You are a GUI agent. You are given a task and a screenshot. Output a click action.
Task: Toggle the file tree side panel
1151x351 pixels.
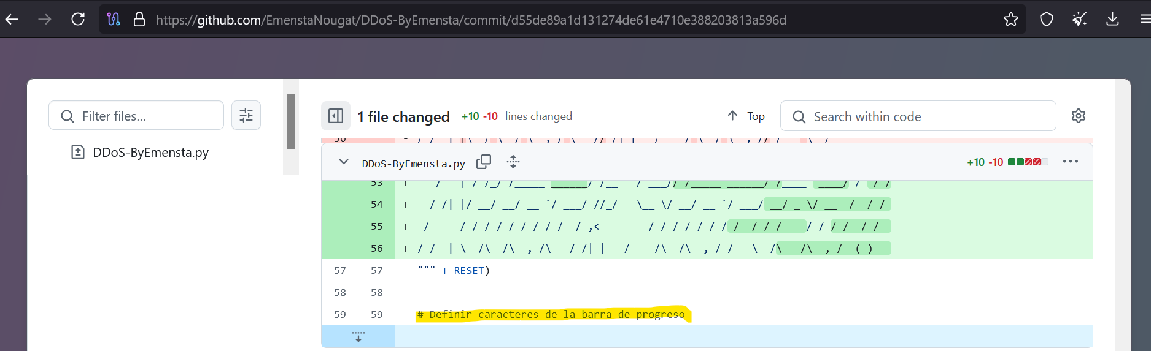click(336, 116)
